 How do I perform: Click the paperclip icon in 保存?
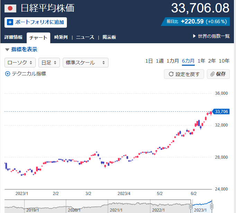pos(213,74)
